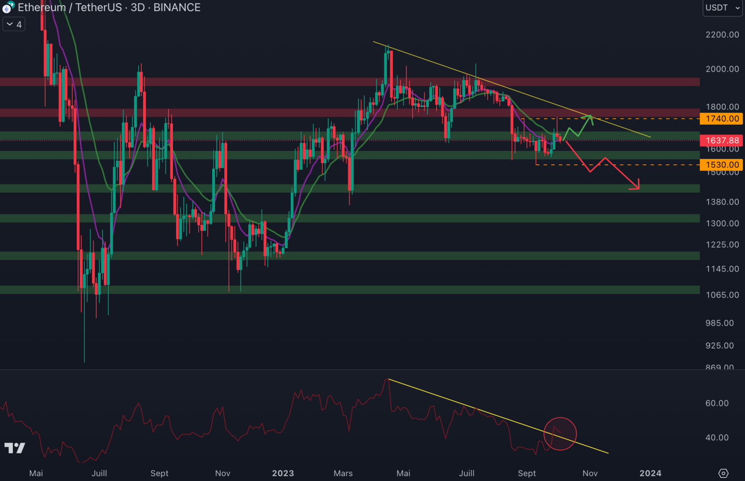Click the 985.00 price axis value

[720, 323]
